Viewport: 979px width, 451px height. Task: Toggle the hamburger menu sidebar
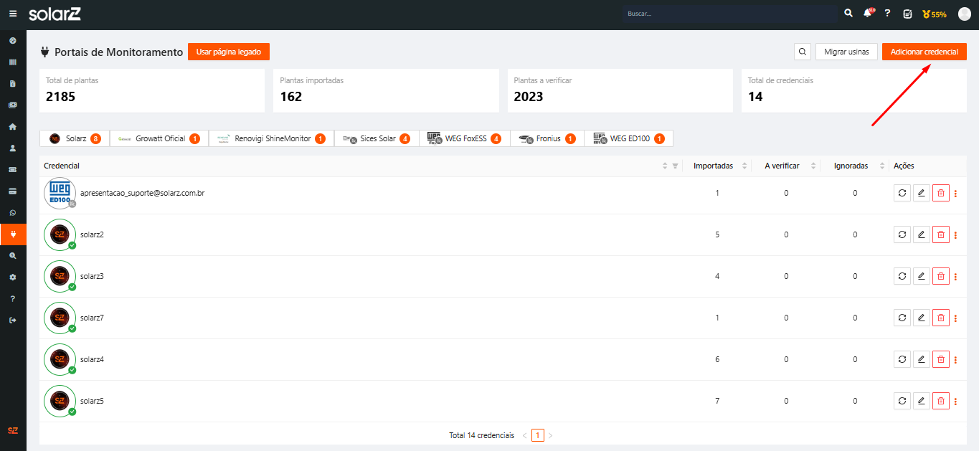pyautogui.click(x=13, y=14)
